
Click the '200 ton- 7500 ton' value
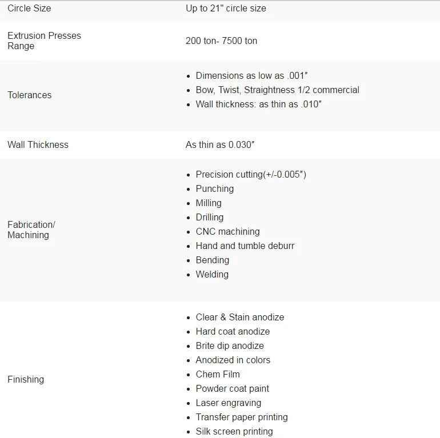point(221,41)
